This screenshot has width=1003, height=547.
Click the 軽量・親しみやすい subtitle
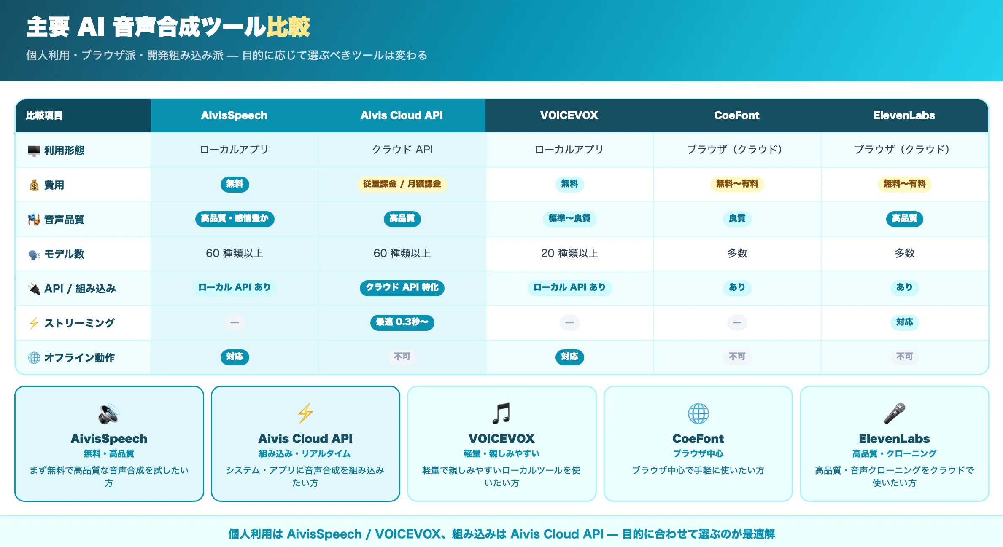point(501,454)
